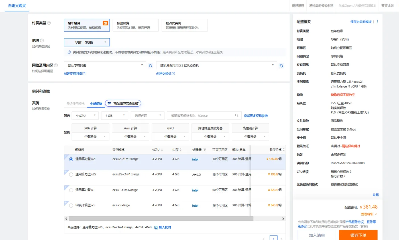Click the magnifier icon in spec search box
The height and width of the screenshot is (240, 399).
tap(237, 115)
